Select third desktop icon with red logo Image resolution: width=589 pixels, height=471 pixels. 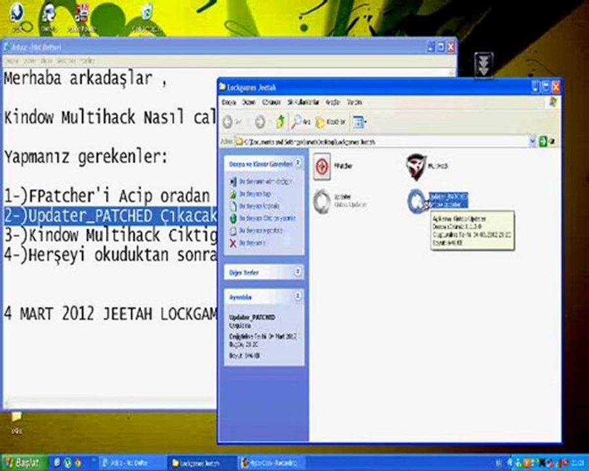(81, 17)
